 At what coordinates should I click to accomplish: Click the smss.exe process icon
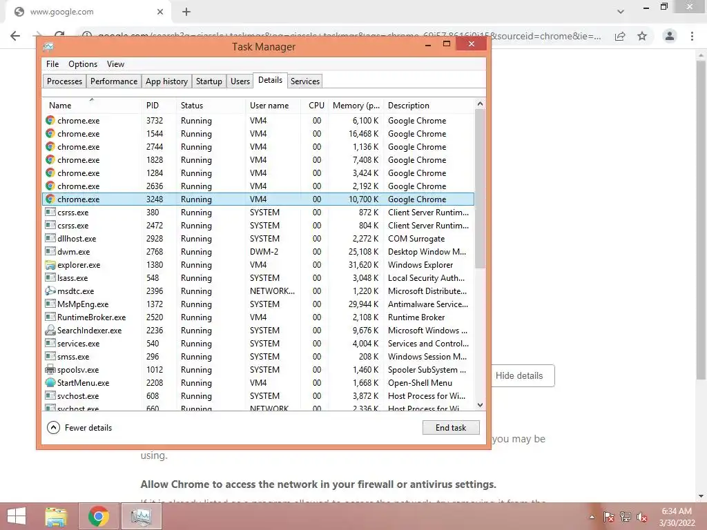[x=50, y=356]
